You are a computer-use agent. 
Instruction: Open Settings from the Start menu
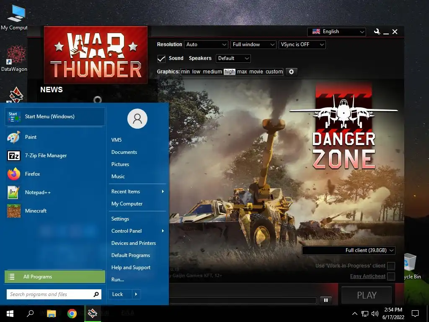click(120, 219)
